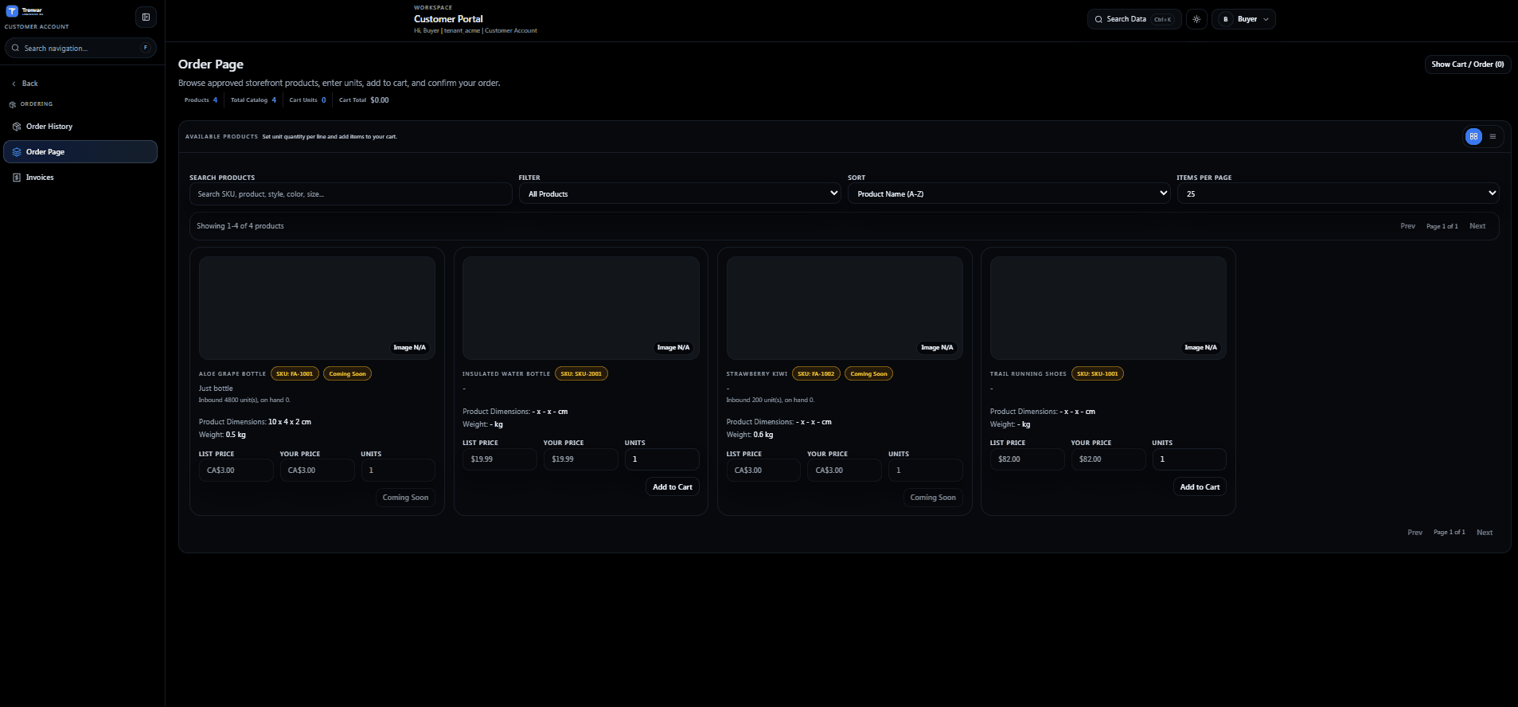Add Trail Running Shoes to cart
This screenshot has width=1518, height=707.
(x=1200, y=487)
